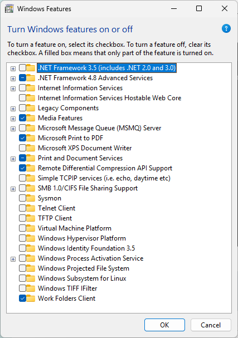Expand the Internet Information Services tree
238x338 pixels.
(13, 89)
